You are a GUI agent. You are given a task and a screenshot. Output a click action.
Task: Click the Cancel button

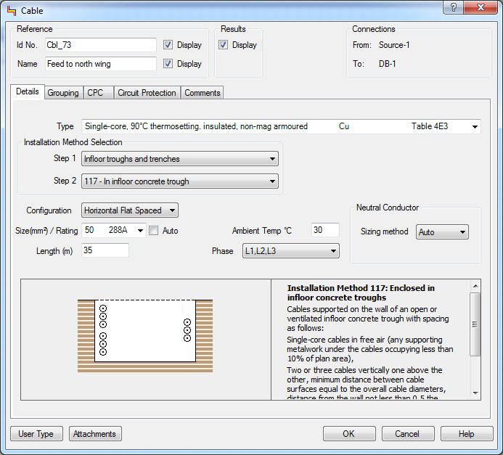click(x=408, y=433)
